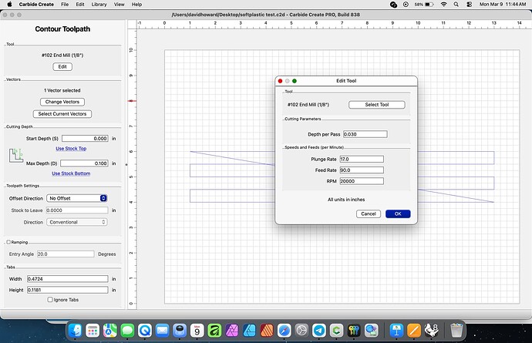Screen dimensions: 532x343
Task: Click '1 Vector selected' text
Action: coord(62,91)
